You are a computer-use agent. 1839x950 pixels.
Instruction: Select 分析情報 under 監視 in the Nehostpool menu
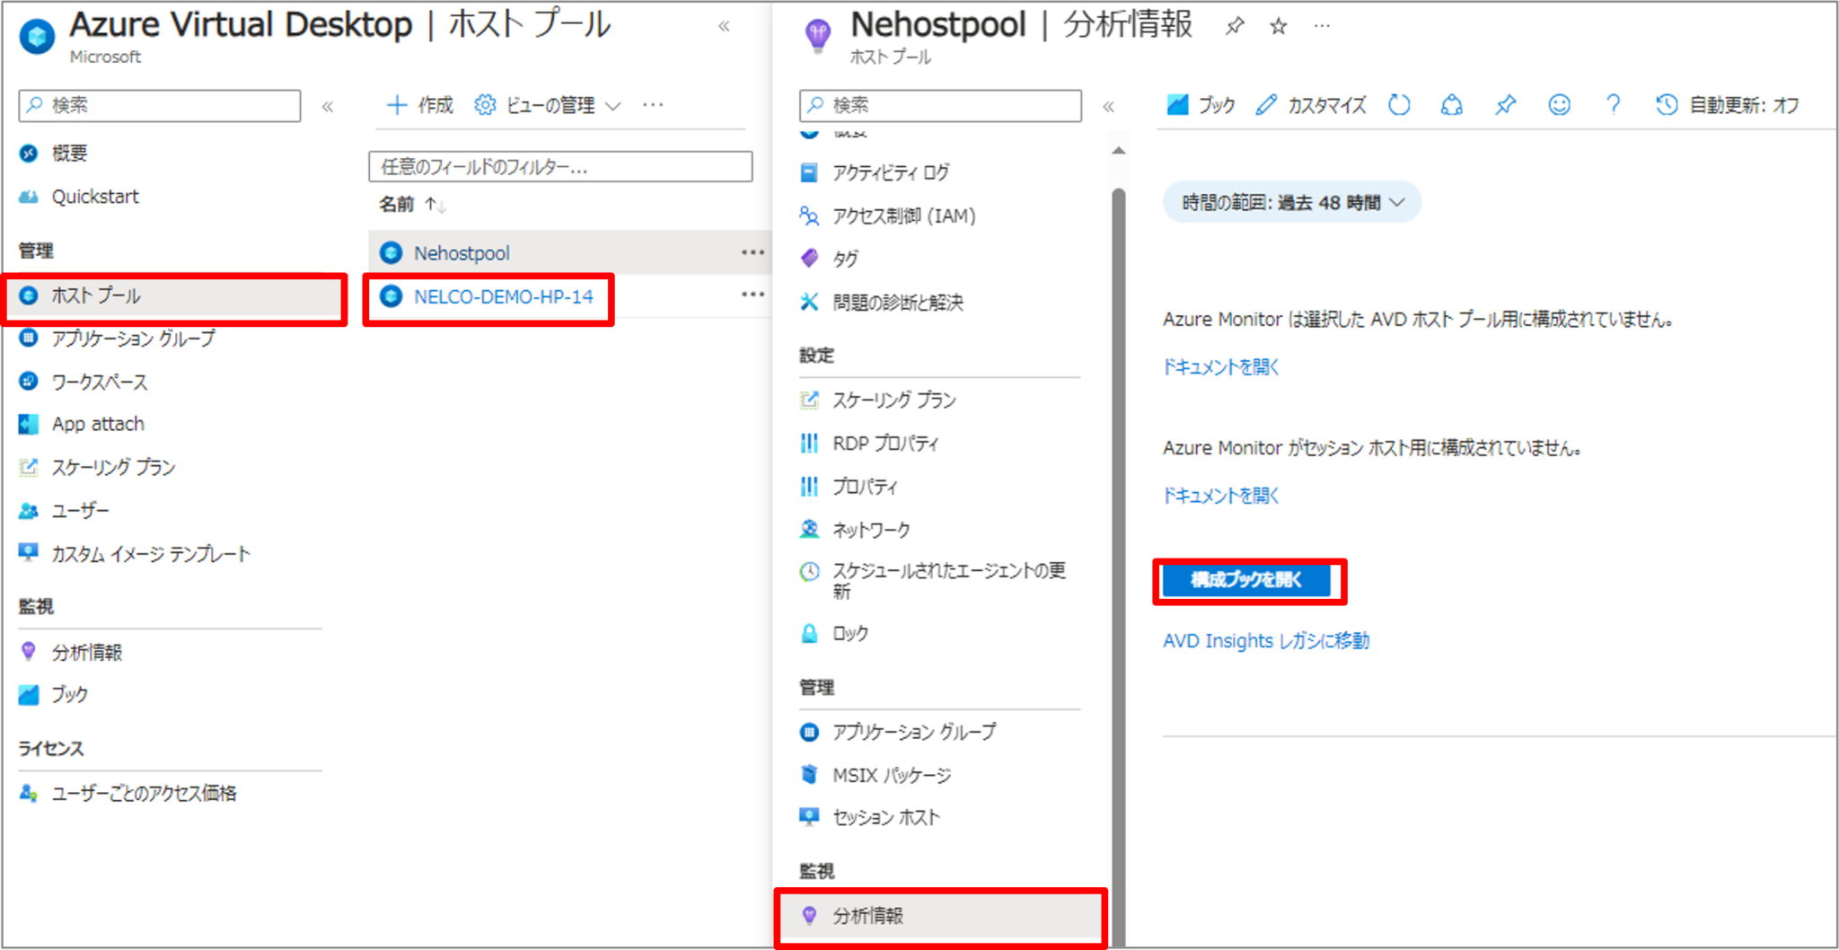867,917
